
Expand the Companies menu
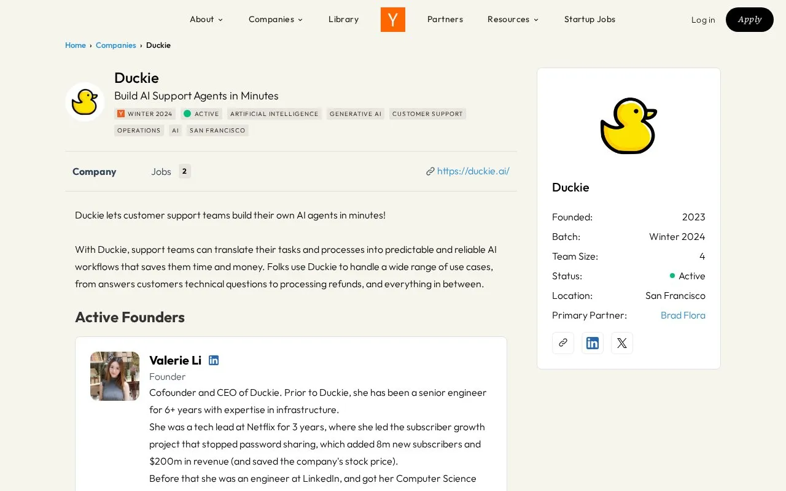coord(276,19)
